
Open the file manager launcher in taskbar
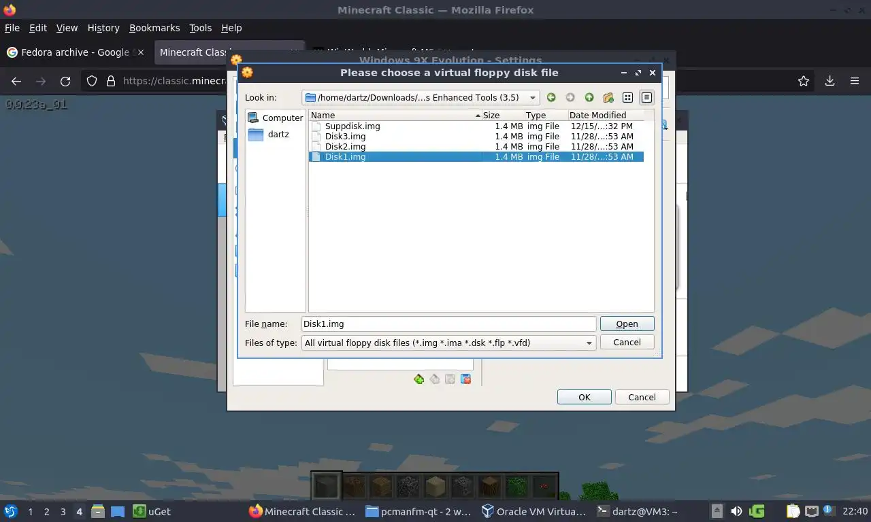point(97,511)
